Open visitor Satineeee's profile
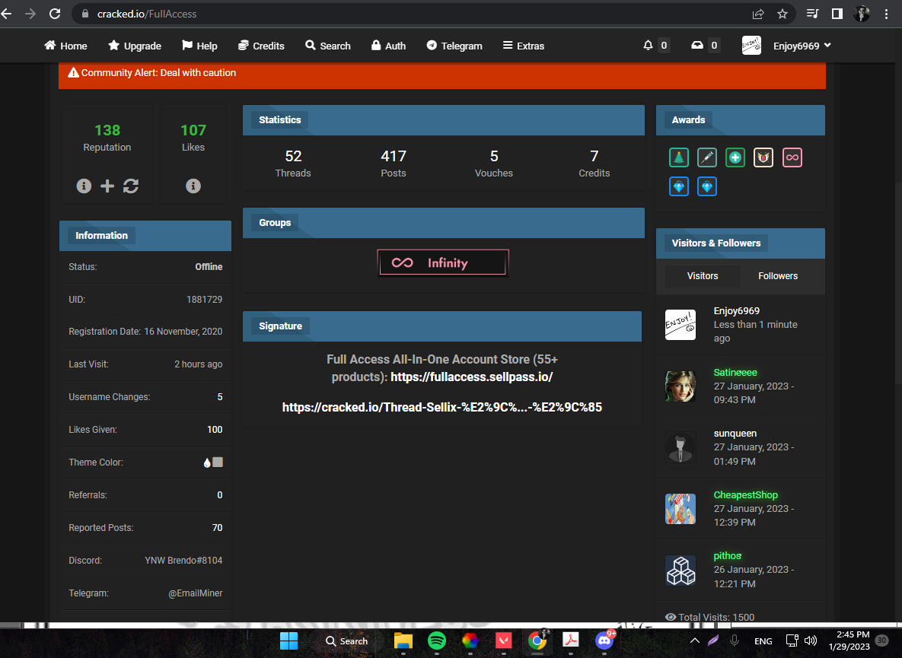The height and width of the screenshot is (658, 902). pyautogui.click(x=735, y=373)
